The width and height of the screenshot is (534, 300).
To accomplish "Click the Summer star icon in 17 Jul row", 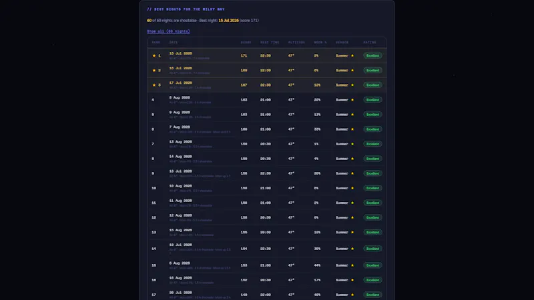I will (x=352, y=85).
